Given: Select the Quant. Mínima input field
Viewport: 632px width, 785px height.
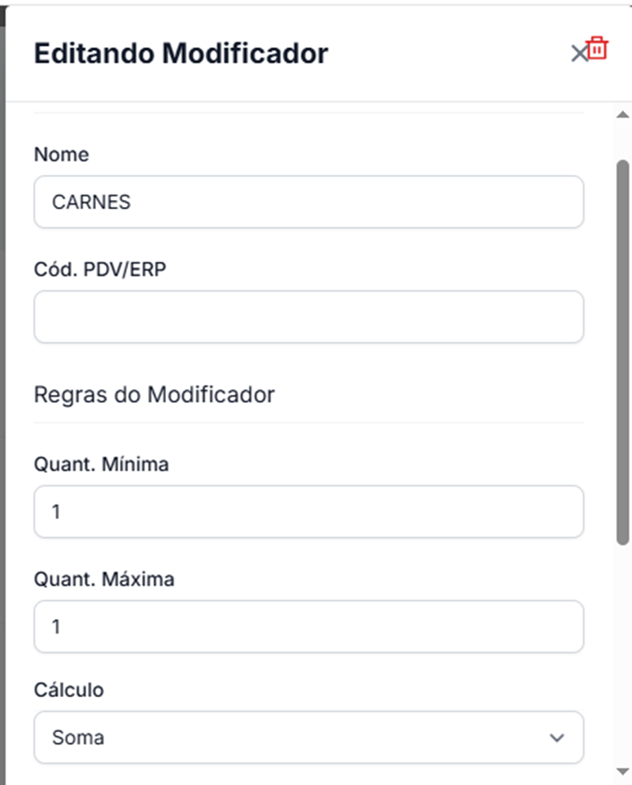Looking at the screenshot, I should coord(308,512).
